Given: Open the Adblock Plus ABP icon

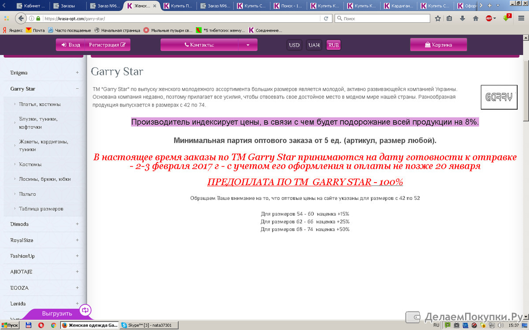Looking at the screenshot, I should (x=489, y=18).
